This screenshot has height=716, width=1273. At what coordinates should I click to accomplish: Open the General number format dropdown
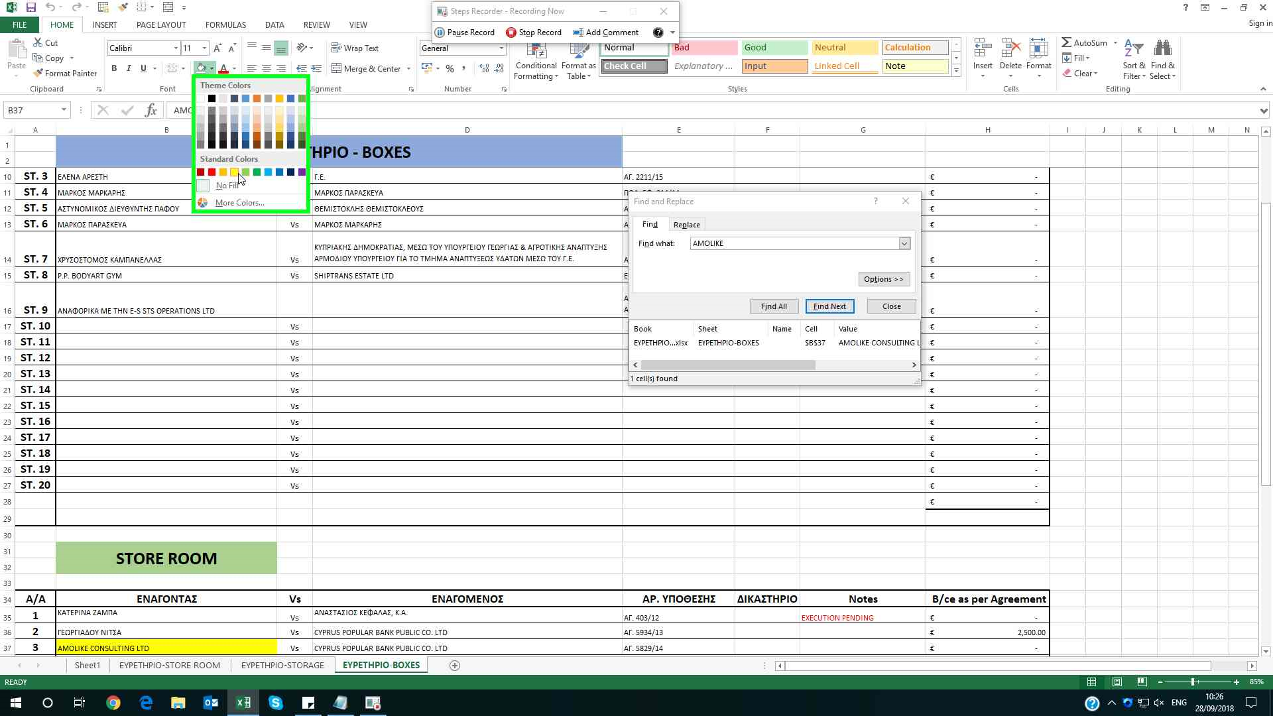click(x=501, y=48)
